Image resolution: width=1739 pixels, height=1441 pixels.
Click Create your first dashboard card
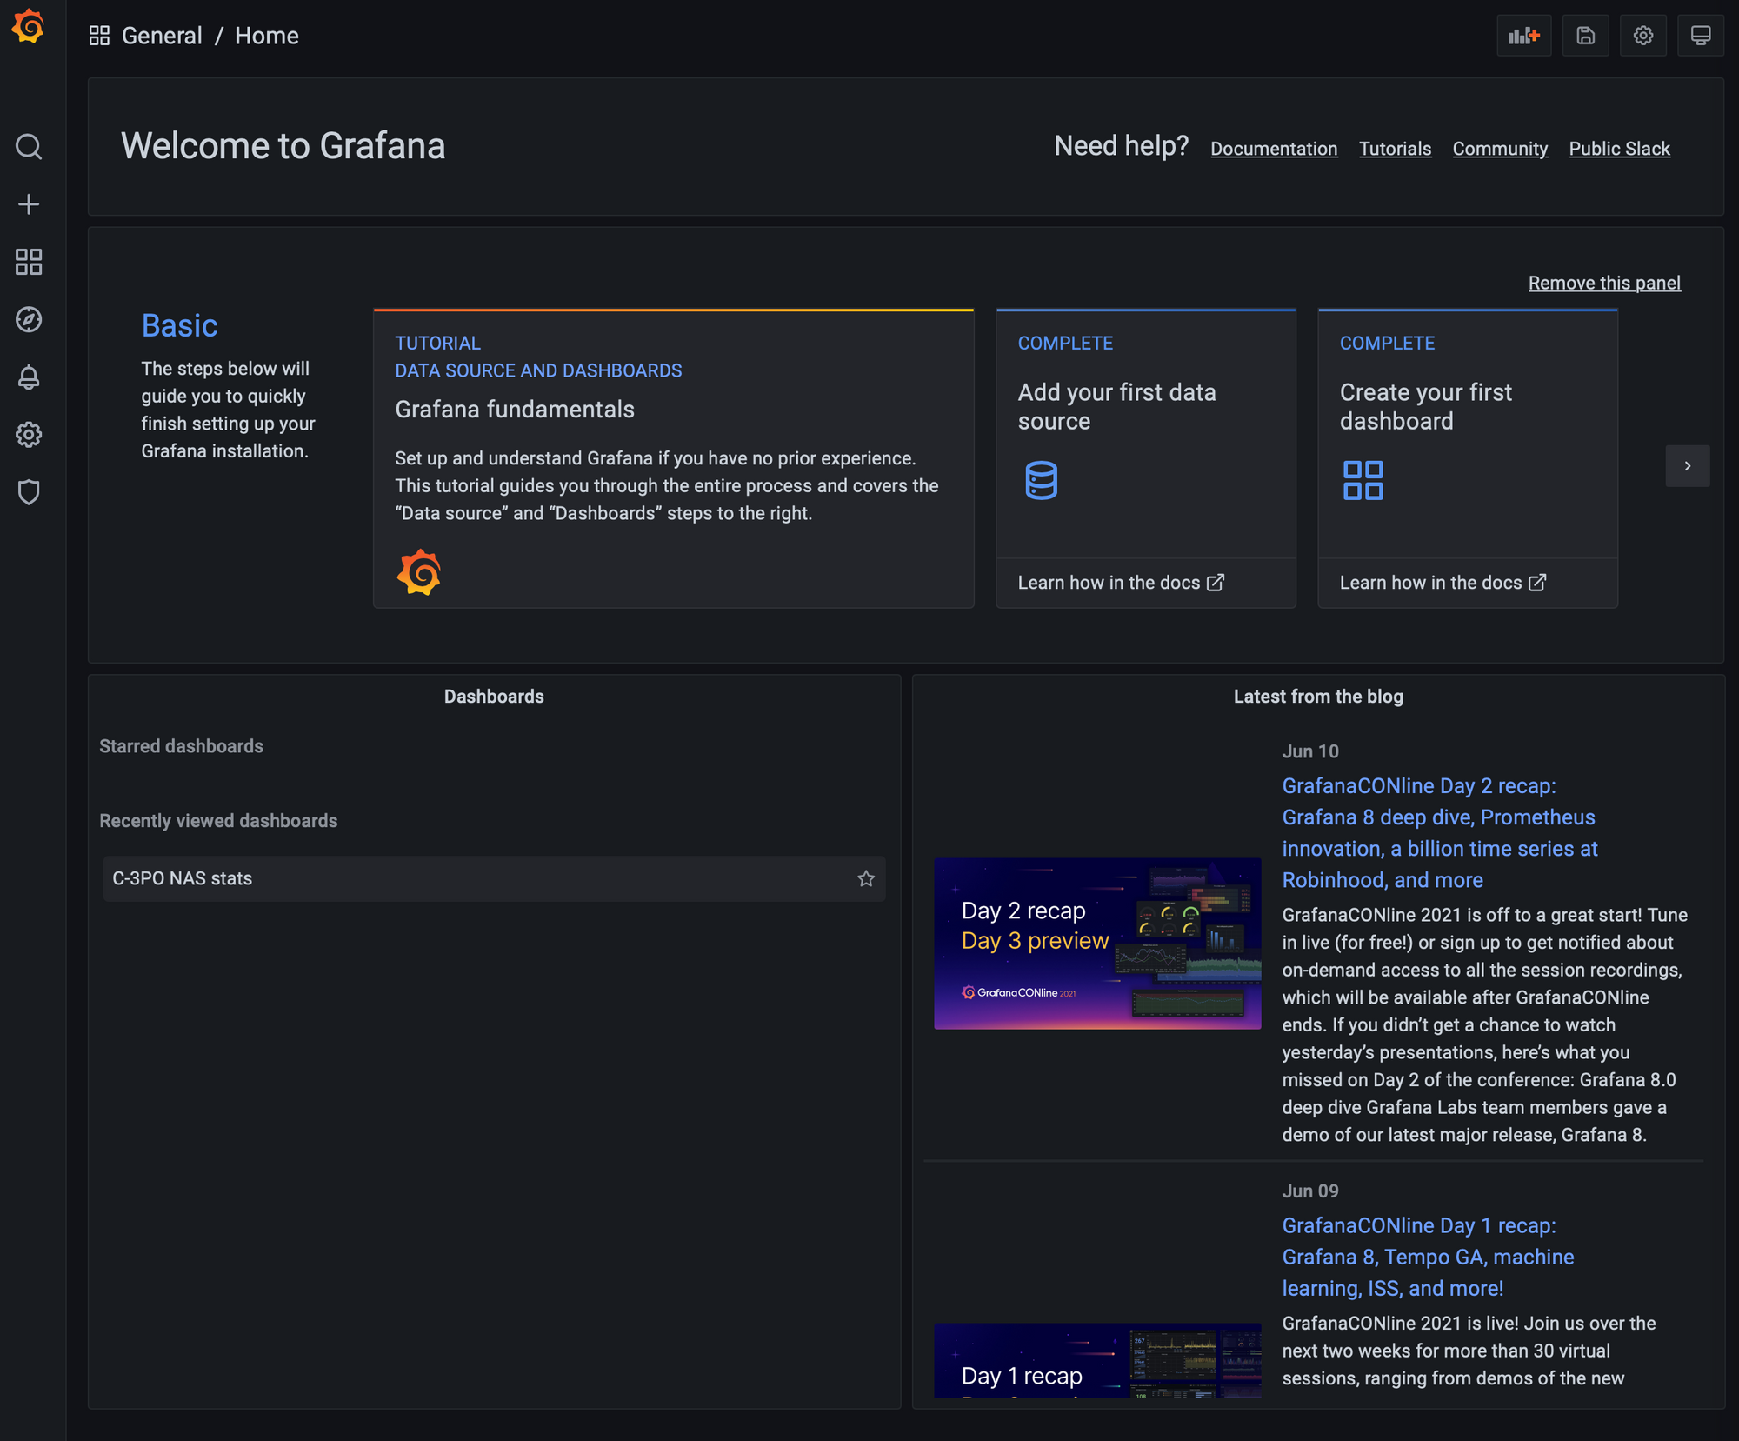click(x=1468, y=433)
